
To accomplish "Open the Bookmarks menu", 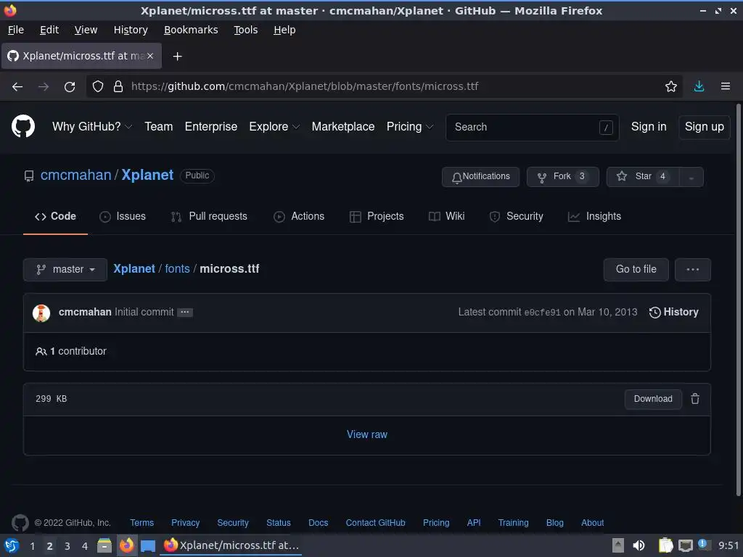I will click(191, 30).
